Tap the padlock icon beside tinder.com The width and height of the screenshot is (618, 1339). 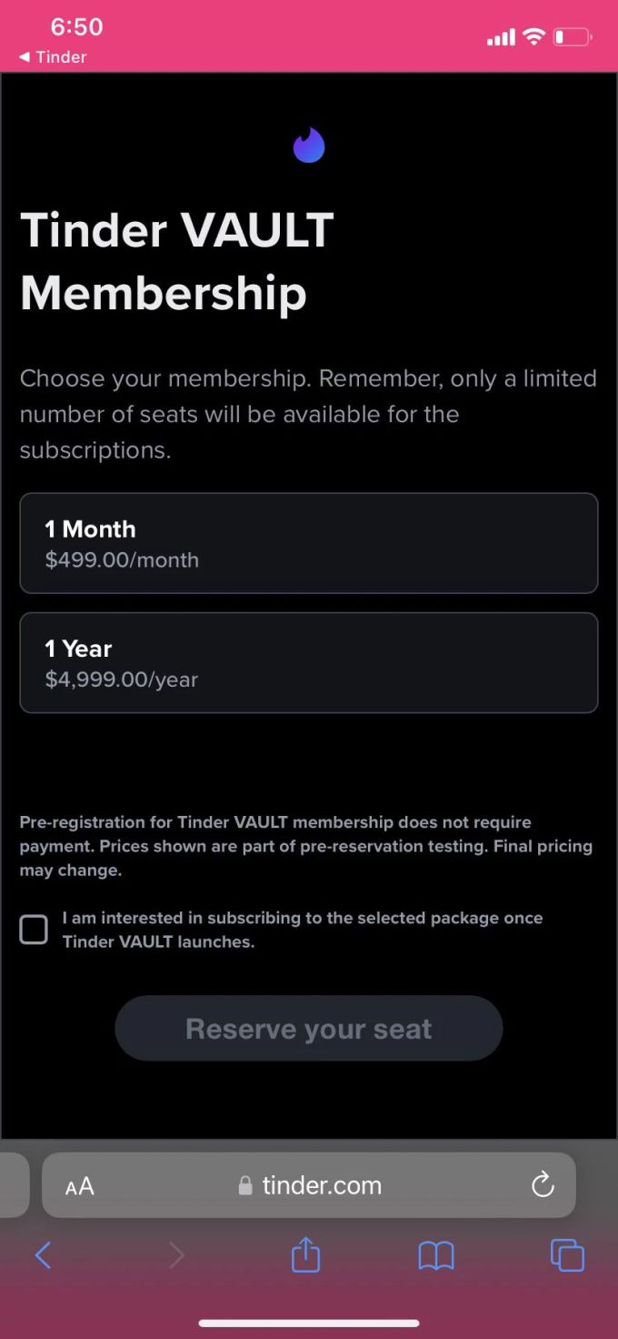pos(244,1185)
